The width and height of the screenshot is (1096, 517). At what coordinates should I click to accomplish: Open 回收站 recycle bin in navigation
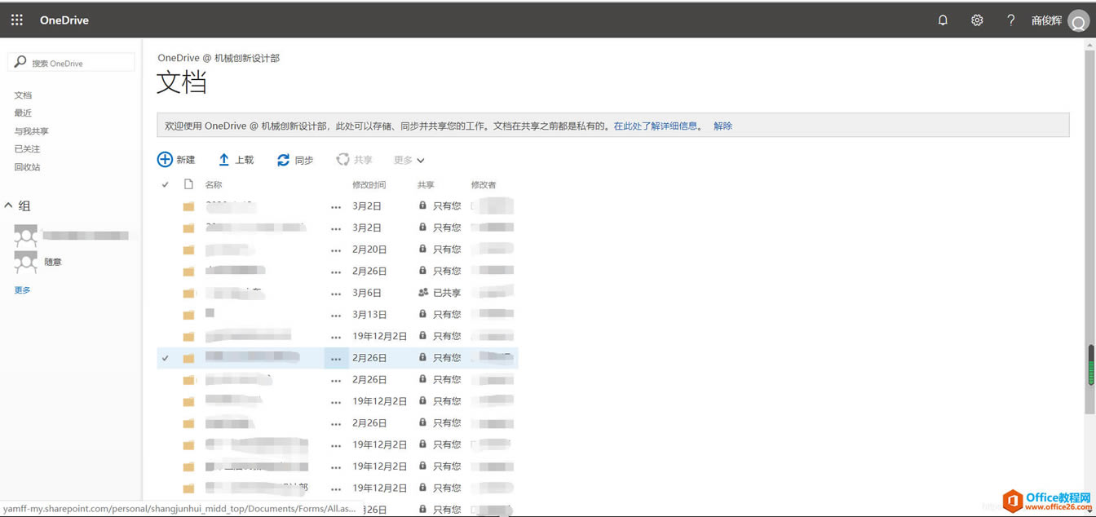coord(27,167)
